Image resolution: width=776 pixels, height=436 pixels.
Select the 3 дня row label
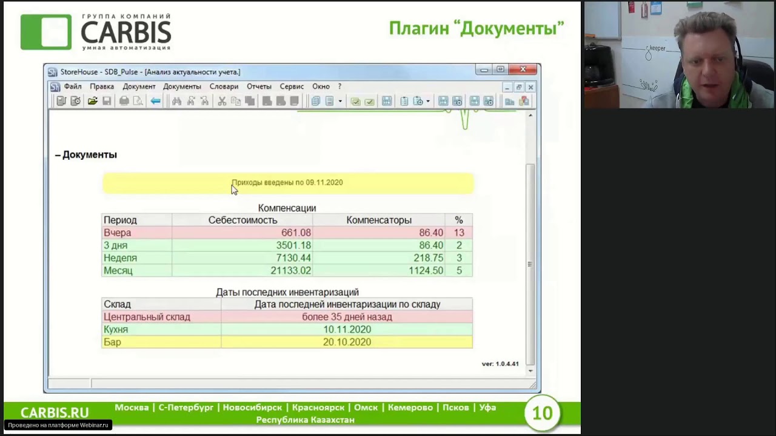point(115,246)
